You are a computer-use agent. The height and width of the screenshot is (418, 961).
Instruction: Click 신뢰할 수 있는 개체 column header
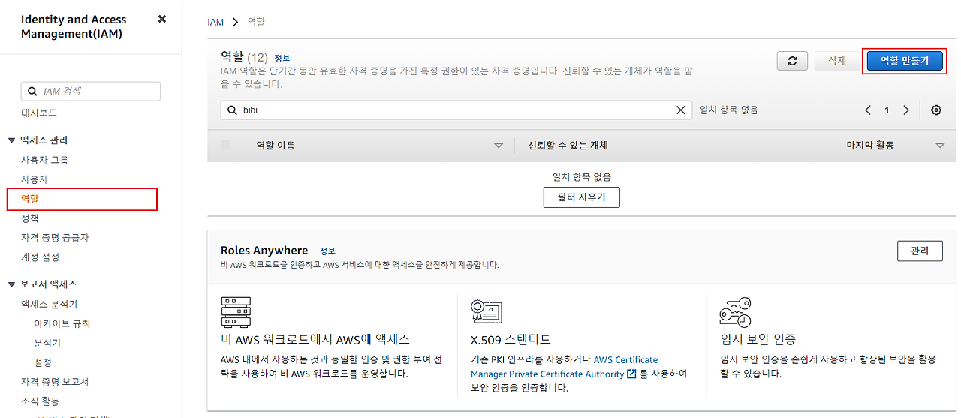568,146
